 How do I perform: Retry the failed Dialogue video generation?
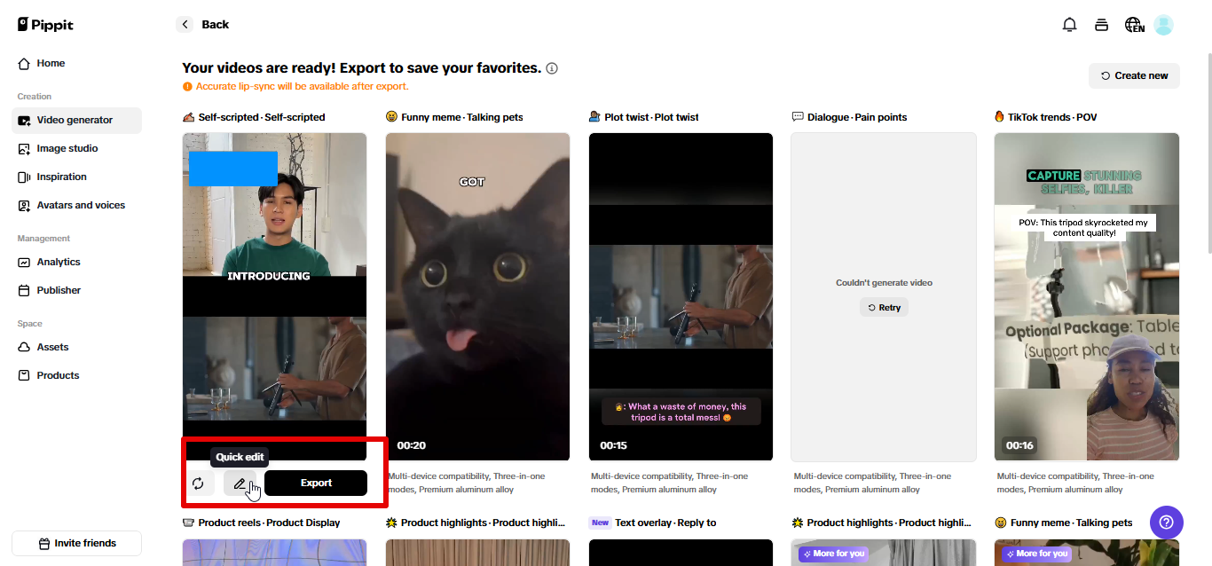tap(884, 307)
